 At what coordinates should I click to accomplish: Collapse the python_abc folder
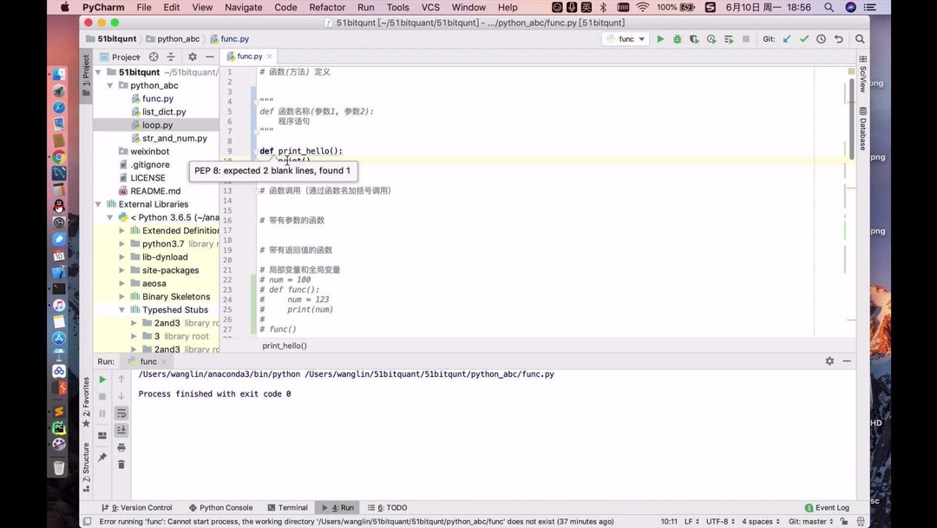109,85
